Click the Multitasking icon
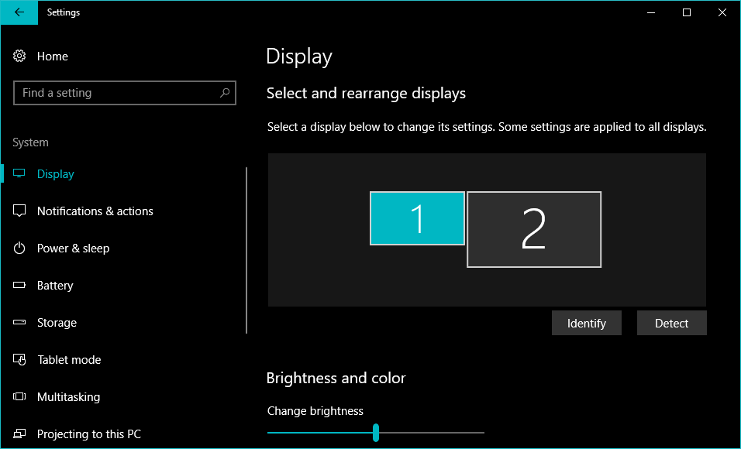The height and width of the screenshot is (449, 741). tap(20, 397)
